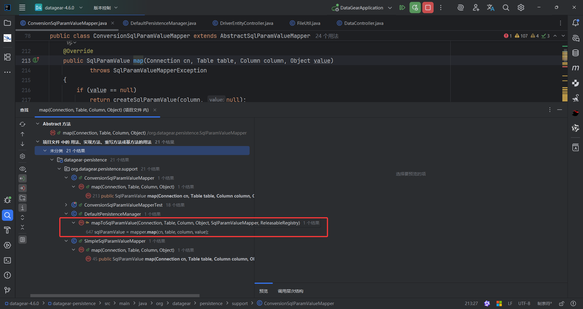Open IDE settings gear in toolbar
The image size is (583, 309).
[x=521, y=8]
